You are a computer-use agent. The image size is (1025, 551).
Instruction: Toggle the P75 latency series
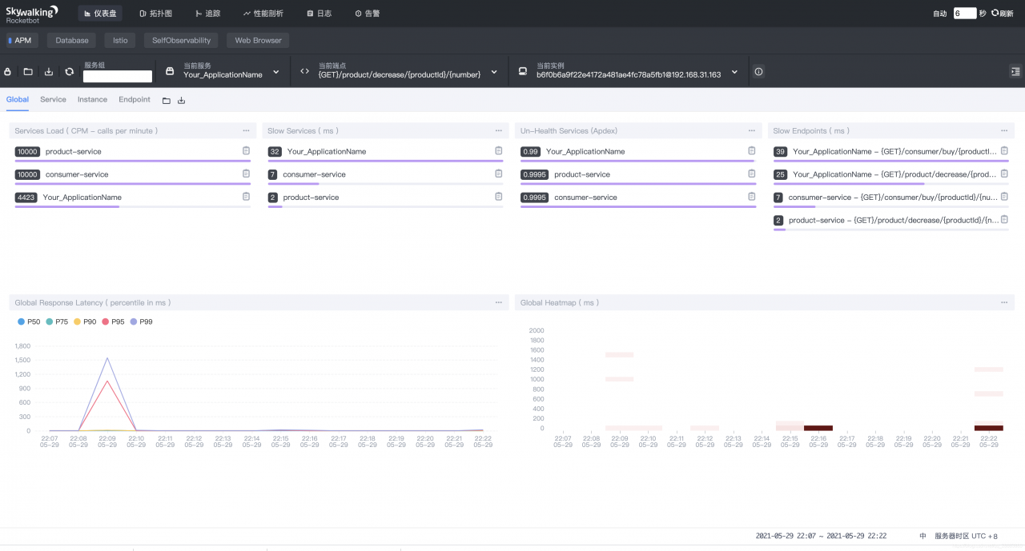(x=57, y=321)
